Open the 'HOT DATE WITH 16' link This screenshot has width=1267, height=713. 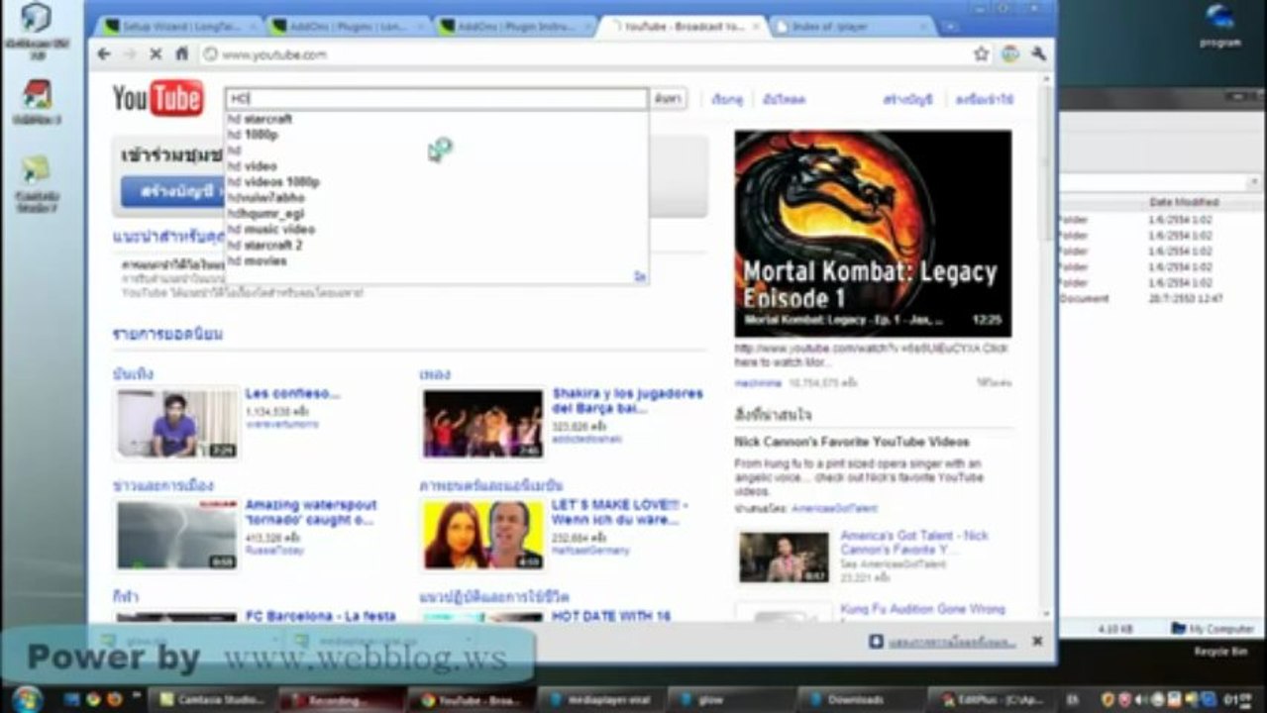click(611, 616)
